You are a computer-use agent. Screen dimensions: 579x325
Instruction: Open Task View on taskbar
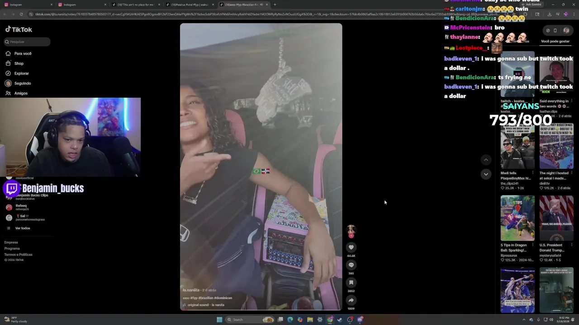click(x=280, y=320)
